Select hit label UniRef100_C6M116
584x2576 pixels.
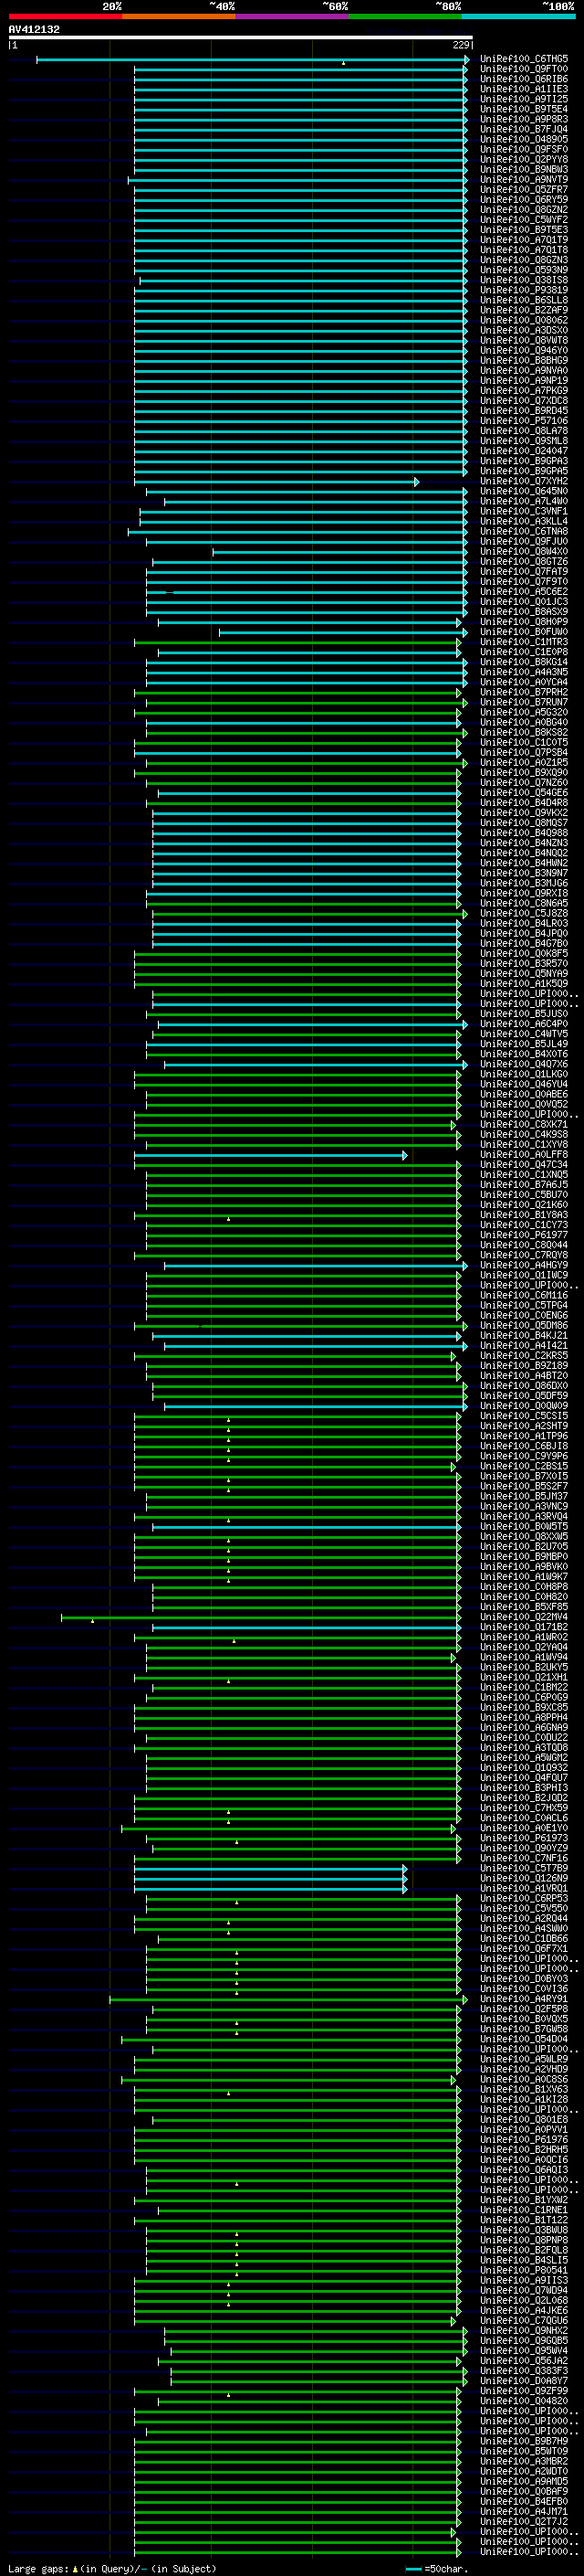tap(524, 1295)
